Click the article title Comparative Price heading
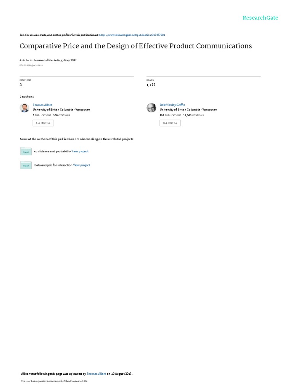The image size is (293, 390). pos(136,46)
